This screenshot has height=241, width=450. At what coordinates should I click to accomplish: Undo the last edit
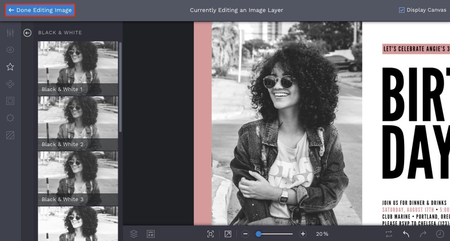[406, 234]
